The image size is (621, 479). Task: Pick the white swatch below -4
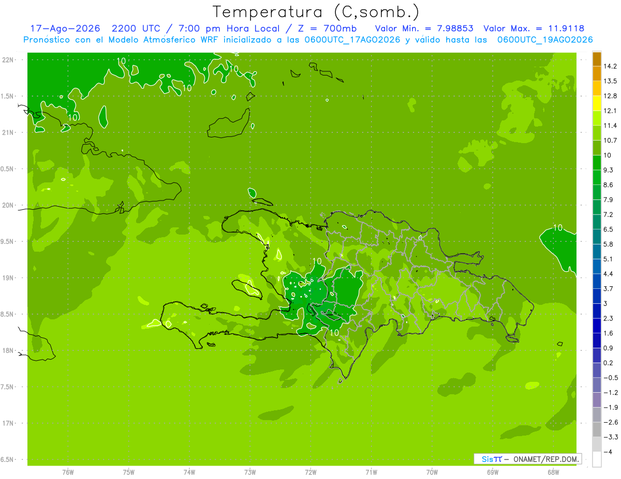click(x=597, y=459)
